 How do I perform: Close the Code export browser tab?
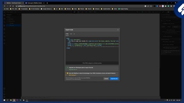point(44,3)
